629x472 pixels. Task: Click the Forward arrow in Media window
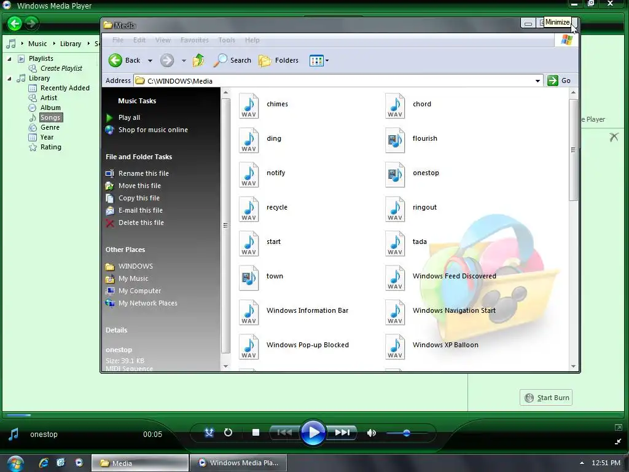(167, 61)
